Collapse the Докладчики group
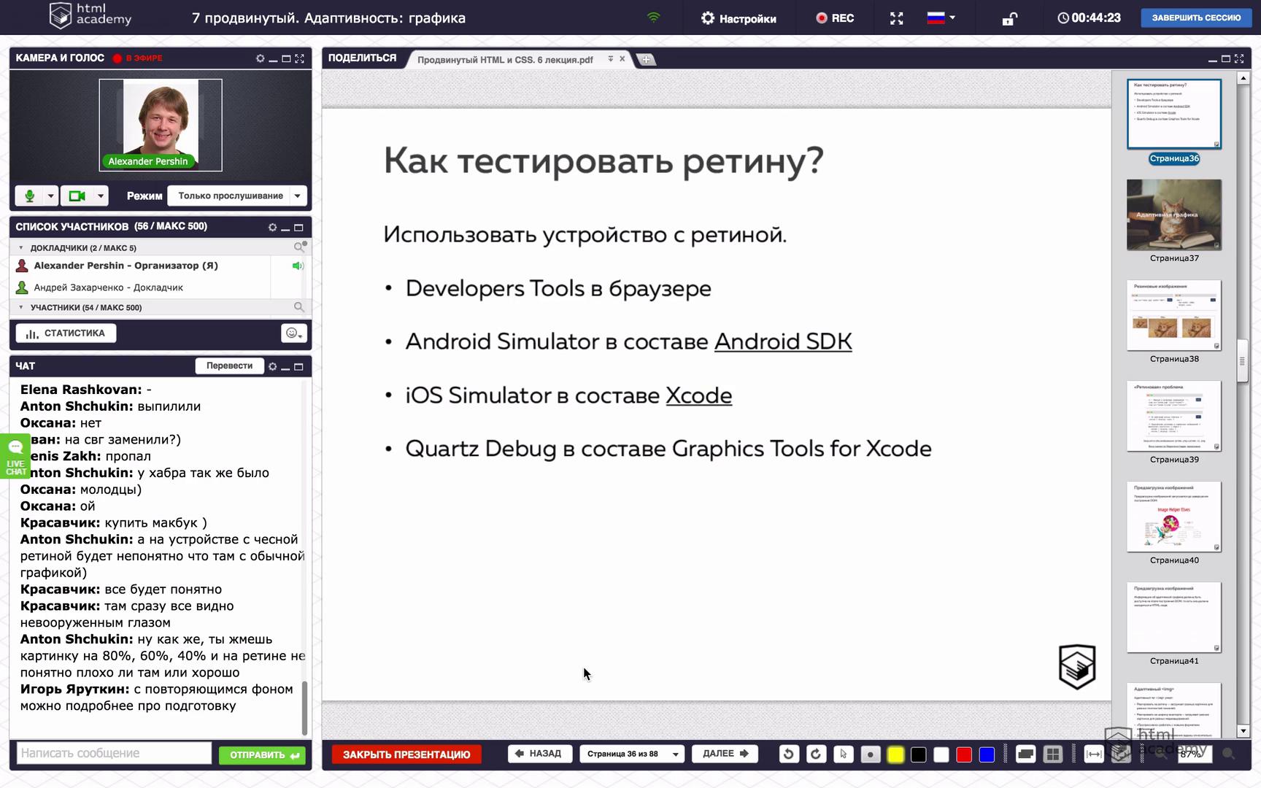Screen dimensions: 1261x788 click(21, 248)
